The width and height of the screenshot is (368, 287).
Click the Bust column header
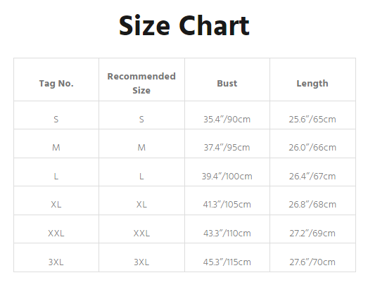[x=227, y=83]
